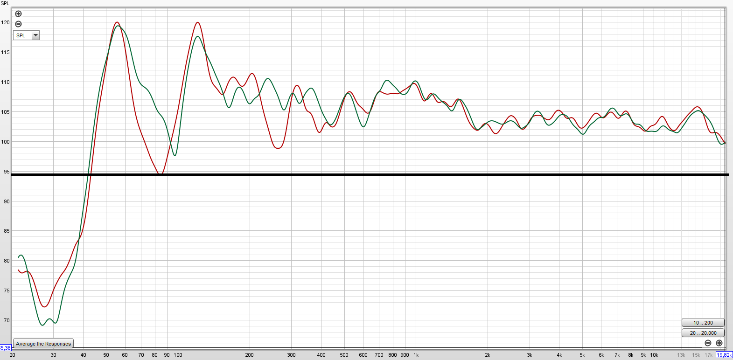Viewport: 733px width, 360px height.
Task: Set the frequency range to 10 .. 200
Action: coord(703,323)
